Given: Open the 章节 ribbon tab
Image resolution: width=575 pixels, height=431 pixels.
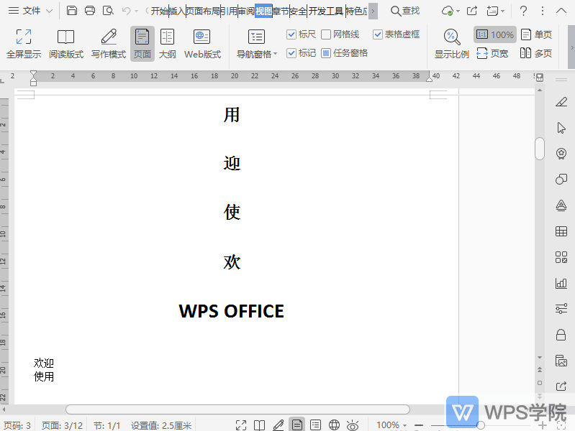Looking at the screenshot, I should [281, 11].
